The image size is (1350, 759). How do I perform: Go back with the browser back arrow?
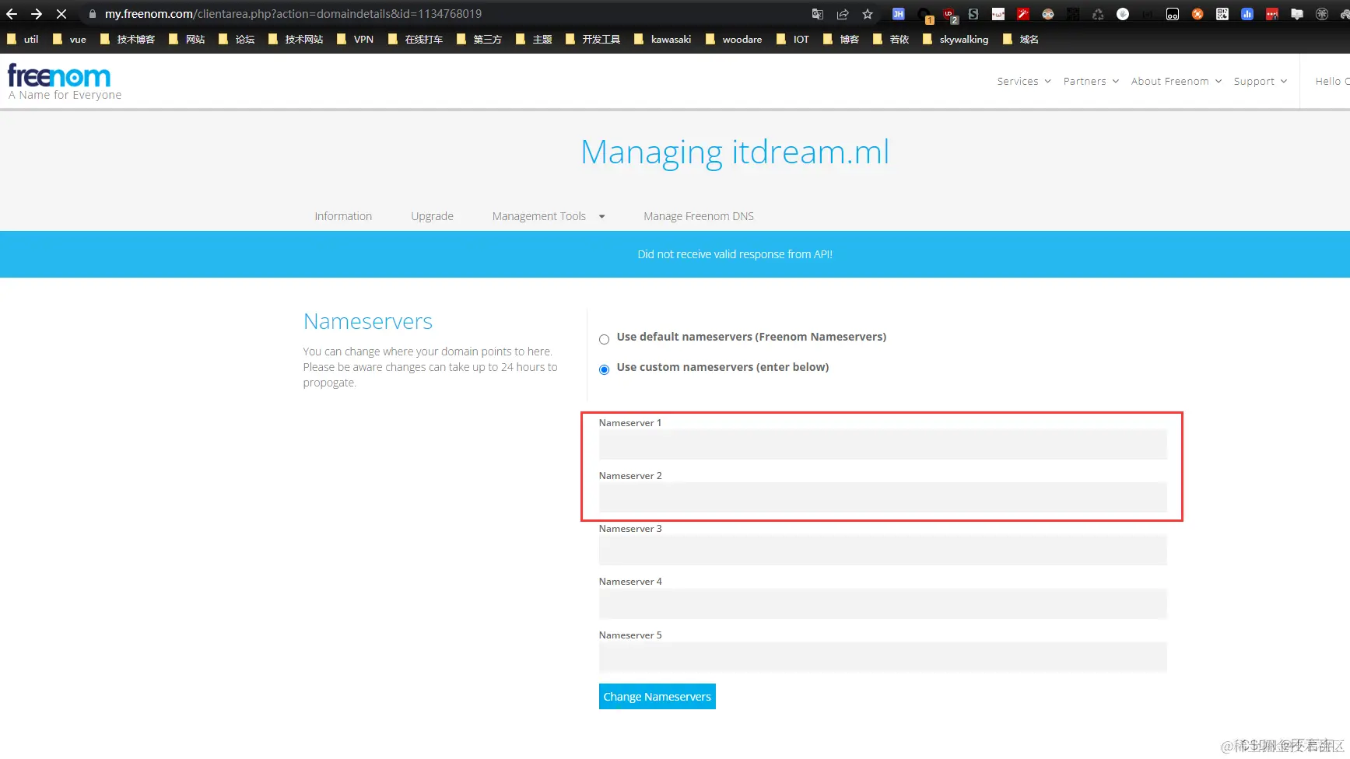[x=12, y=14]
